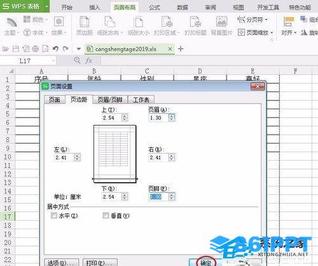Expand the 页面缩放 page zoom dropdown
This screenshot has width=318, height=266.
[x=256, y=32]
